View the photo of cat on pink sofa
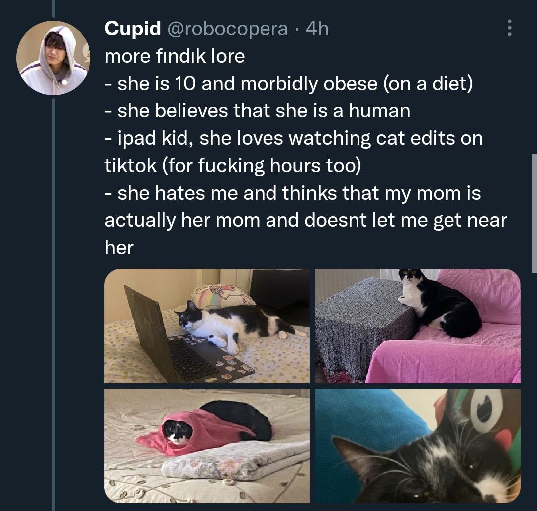537x511 pixels. [418, 326]
